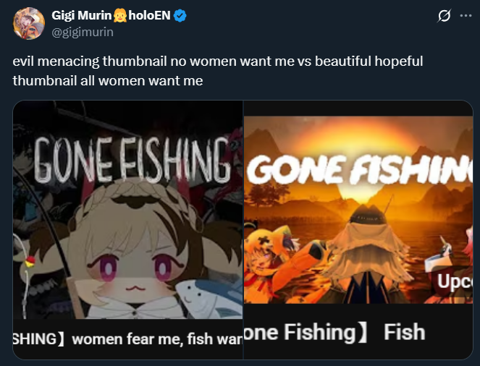
Task: Open the @gigimurin handle link
Action: [83, 32]
